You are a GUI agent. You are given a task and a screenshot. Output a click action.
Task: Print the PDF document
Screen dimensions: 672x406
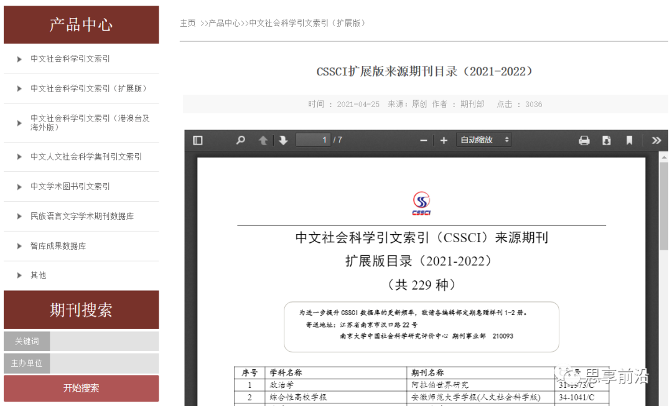click(584, 140)
